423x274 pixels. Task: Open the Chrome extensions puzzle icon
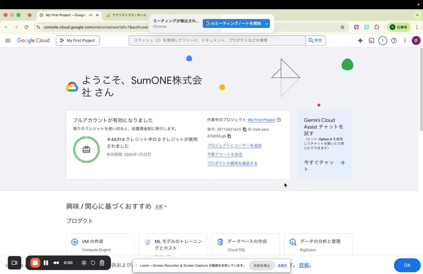click(x=377, y=27)
